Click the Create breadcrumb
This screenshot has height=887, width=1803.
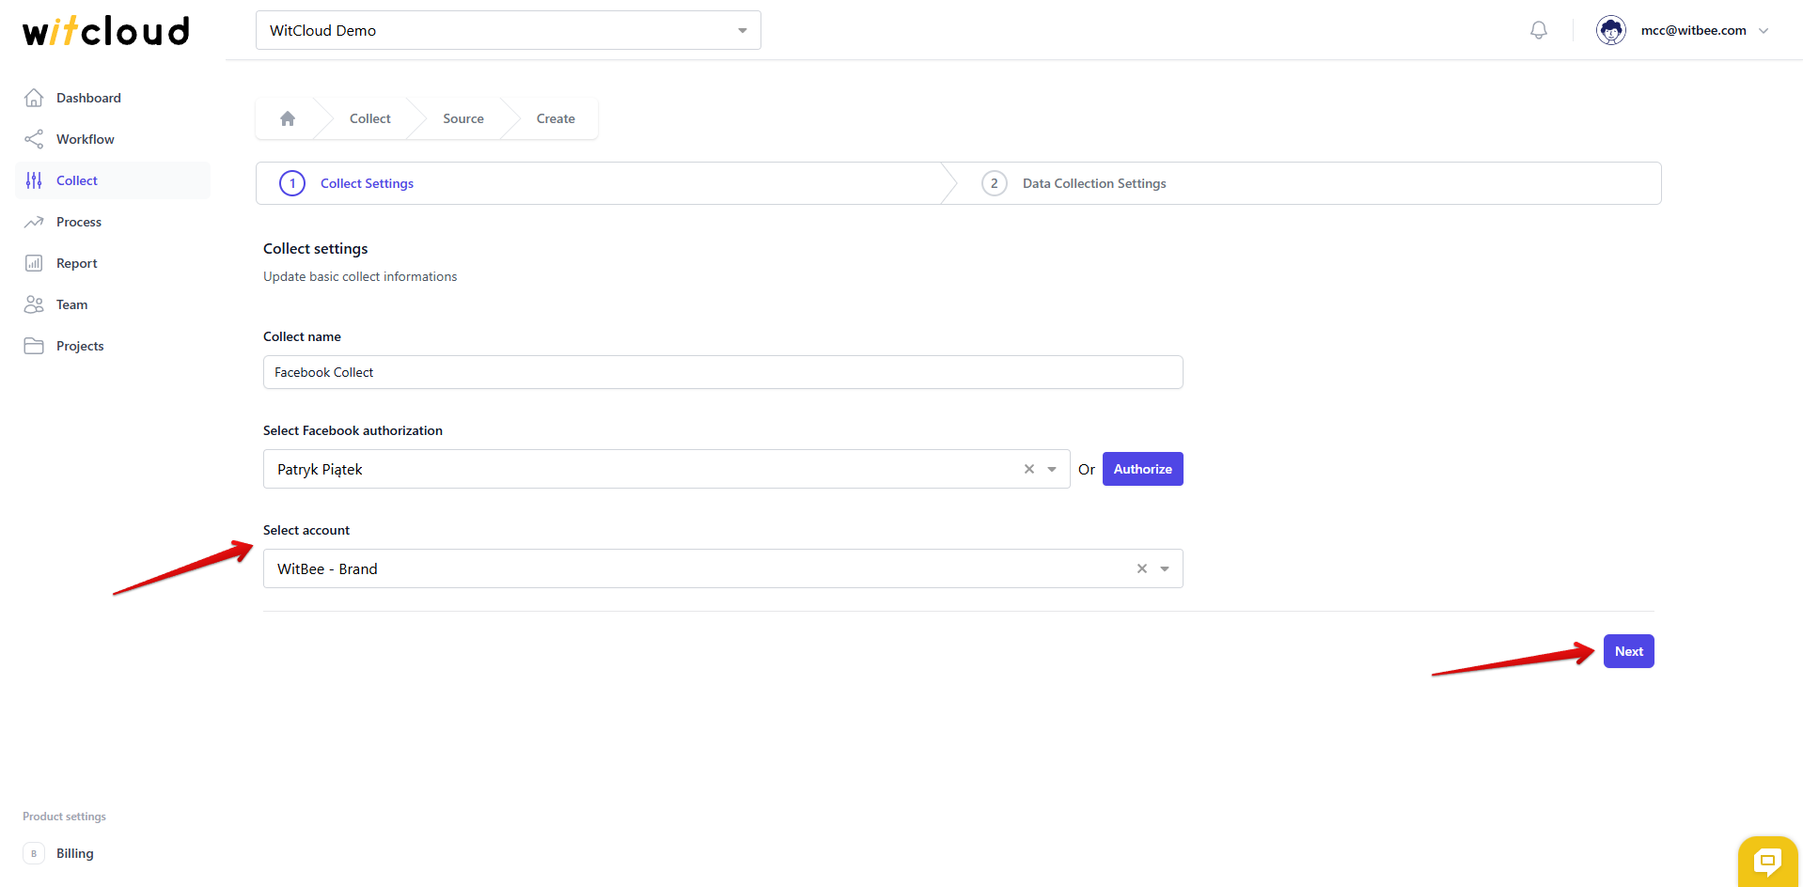(556, 118)
